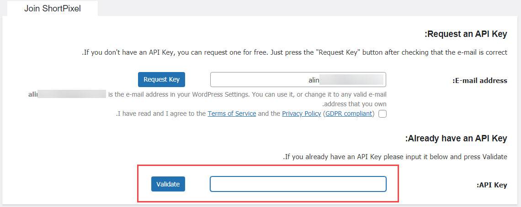521x207 pixels.
Task: Select the API Key field label
Action: click(492, 185)
